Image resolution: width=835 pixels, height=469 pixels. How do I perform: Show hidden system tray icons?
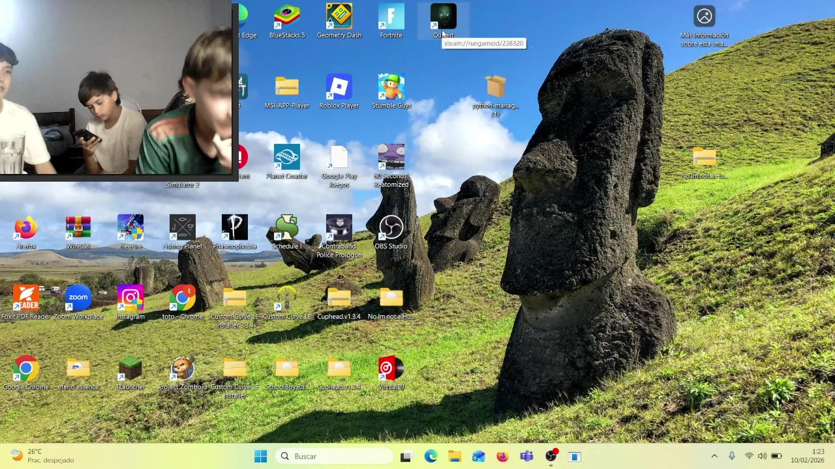pyautogui.click(x=714, y=456)
